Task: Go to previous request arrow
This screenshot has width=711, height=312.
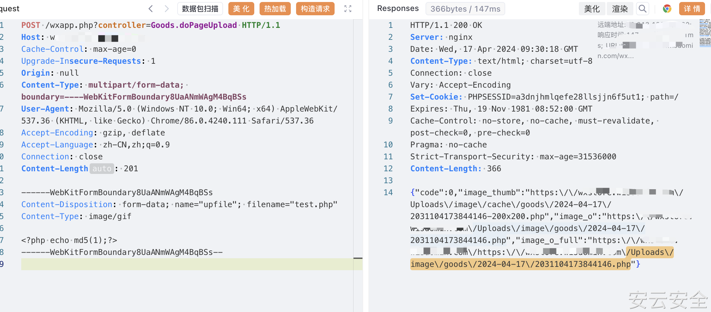Action: pos(151,9)
